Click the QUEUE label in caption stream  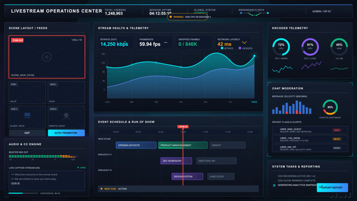(15, 184)
